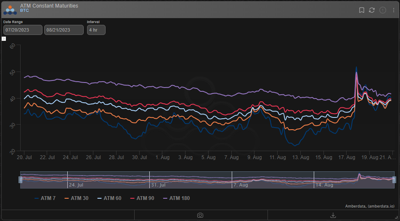Click the Amberdata logo icon
The image size is (400, 221).
[10, 10]
